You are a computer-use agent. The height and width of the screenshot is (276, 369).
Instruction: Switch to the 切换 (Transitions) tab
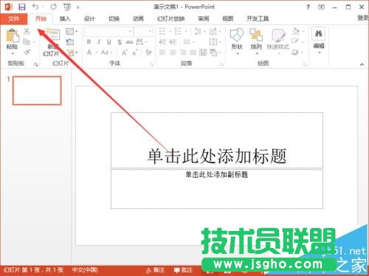[114, 18]
